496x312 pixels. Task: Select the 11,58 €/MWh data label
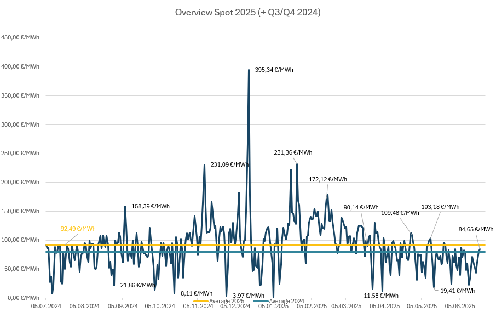(381, 296)
